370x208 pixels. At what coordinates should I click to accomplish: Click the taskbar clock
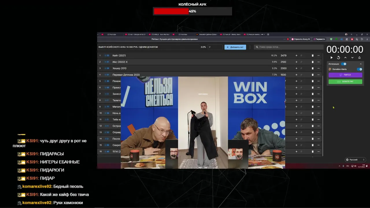362,166
